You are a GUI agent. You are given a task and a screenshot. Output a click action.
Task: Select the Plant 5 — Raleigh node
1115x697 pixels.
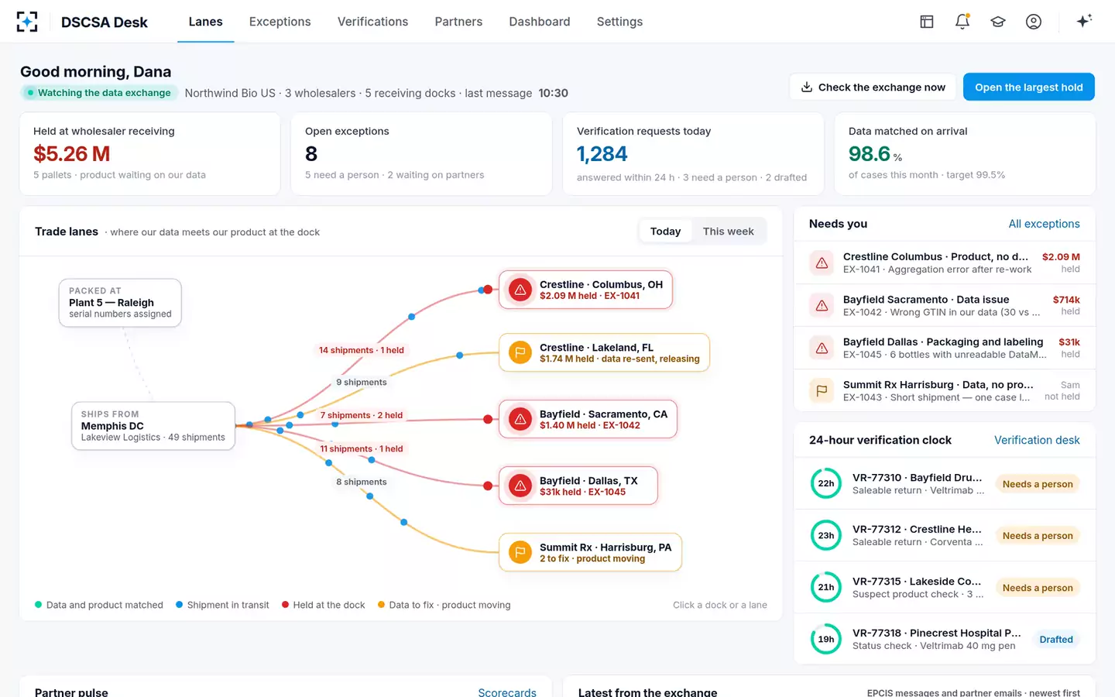click(x=120, y=303)
